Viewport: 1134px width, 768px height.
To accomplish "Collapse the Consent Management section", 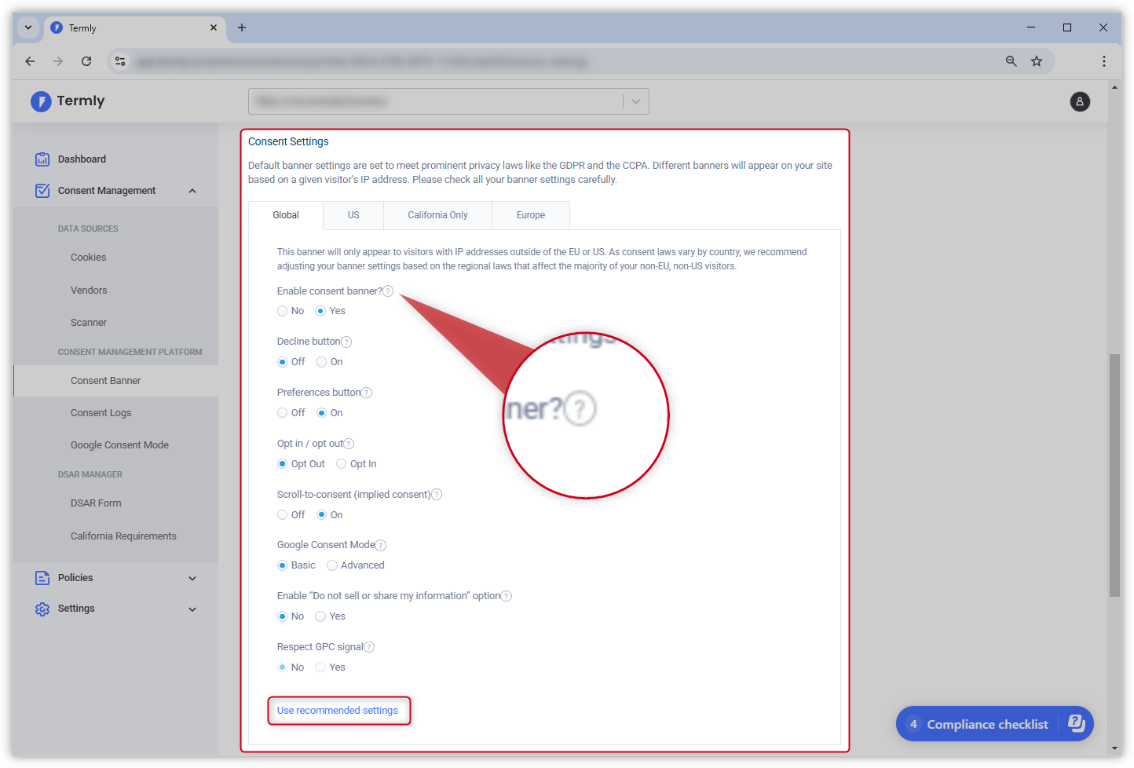I will tap(192, 190).
